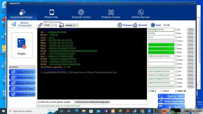203x114 pixels.
Task: Open the Online Service tab
Action: tap(141, 14)
